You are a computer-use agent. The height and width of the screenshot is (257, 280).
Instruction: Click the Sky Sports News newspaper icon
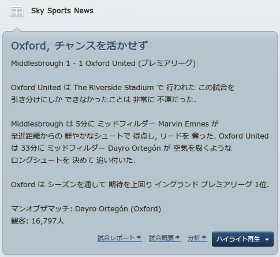point(17,11)
